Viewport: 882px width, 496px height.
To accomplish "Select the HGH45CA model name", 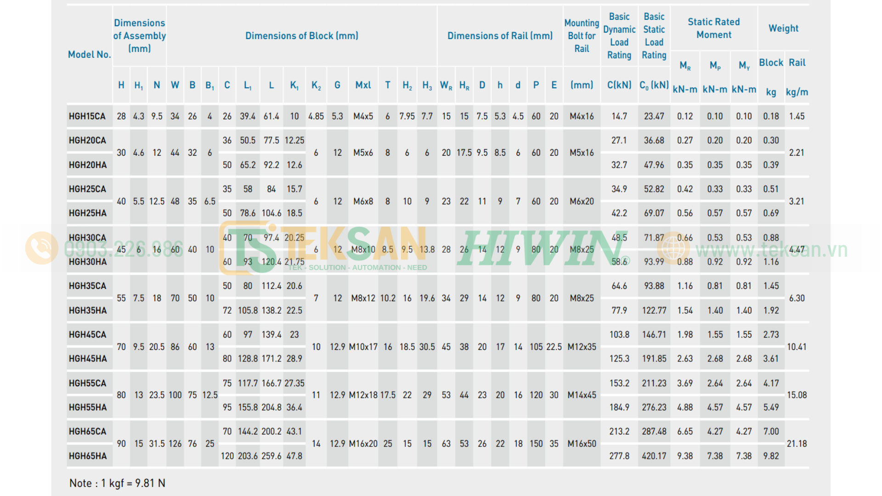I will 87,335.
